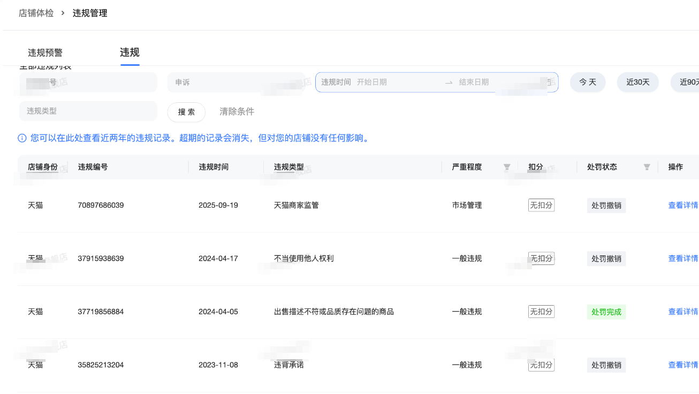The image size is (699, 394).
Task: View details for violation 35825213204
Action: pyautogui.click(x=682, y=365)
